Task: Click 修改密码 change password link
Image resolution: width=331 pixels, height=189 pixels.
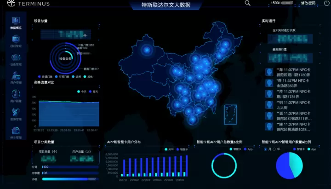Action: pyautogui.click(x=308, y=3)
